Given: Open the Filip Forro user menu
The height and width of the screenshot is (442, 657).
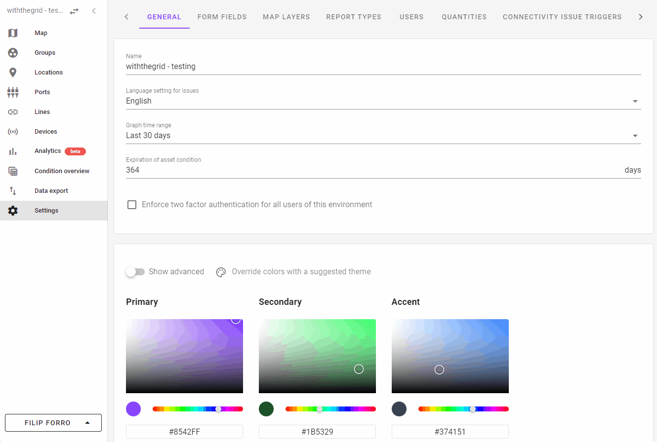Looking at the screenshot, I should (53, 423).
